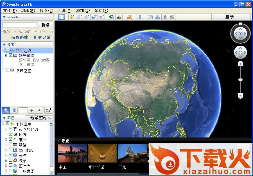253x176 pixels.
Task: Open 获取路线 directions link
Action: (x=20, y=37)
